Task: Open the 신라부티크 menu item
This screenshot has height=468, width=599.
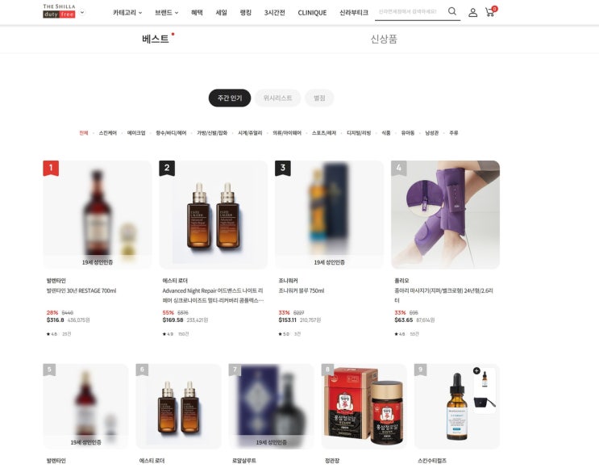Action: pos(354,13)
